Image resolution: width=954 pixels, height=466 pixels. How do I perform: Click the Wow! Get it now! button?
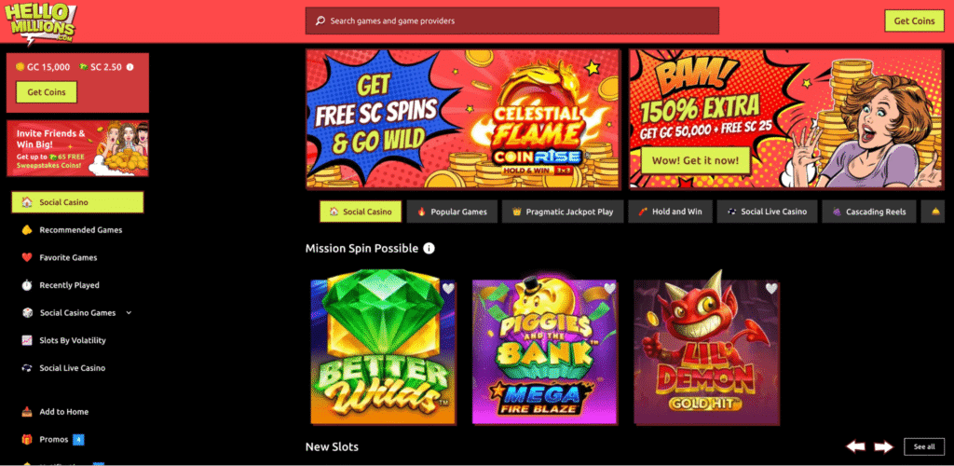(x=695, y=160)
